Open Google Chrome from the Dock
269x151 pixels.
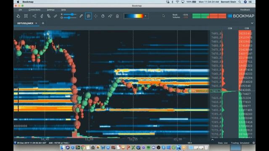[x=83, y=148]
